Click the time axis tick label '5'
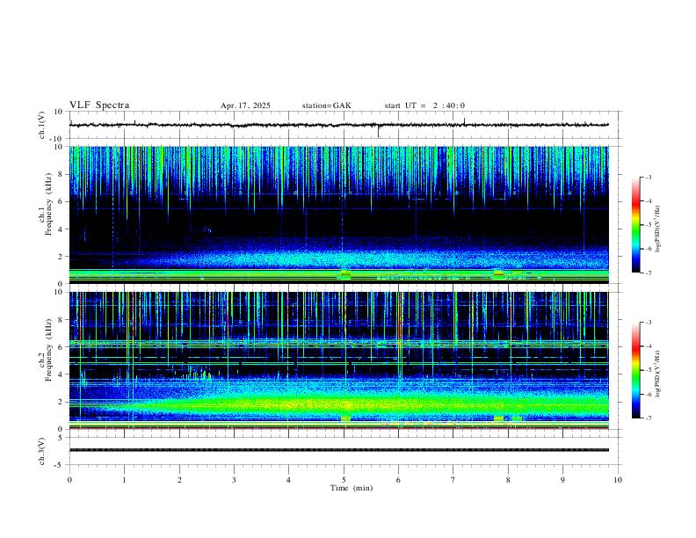696x538 pixels. (x=344, y=480)
